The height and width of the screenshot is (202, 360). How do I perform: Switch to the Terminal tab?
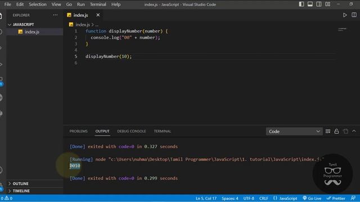163,131
